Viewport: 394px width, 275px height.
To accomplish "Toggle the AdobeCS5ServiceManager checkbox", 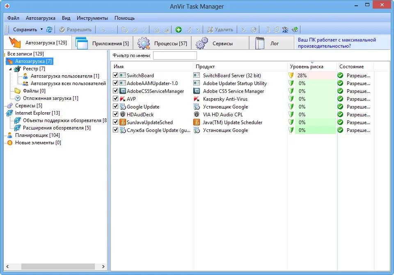I will tap(116, 90).
